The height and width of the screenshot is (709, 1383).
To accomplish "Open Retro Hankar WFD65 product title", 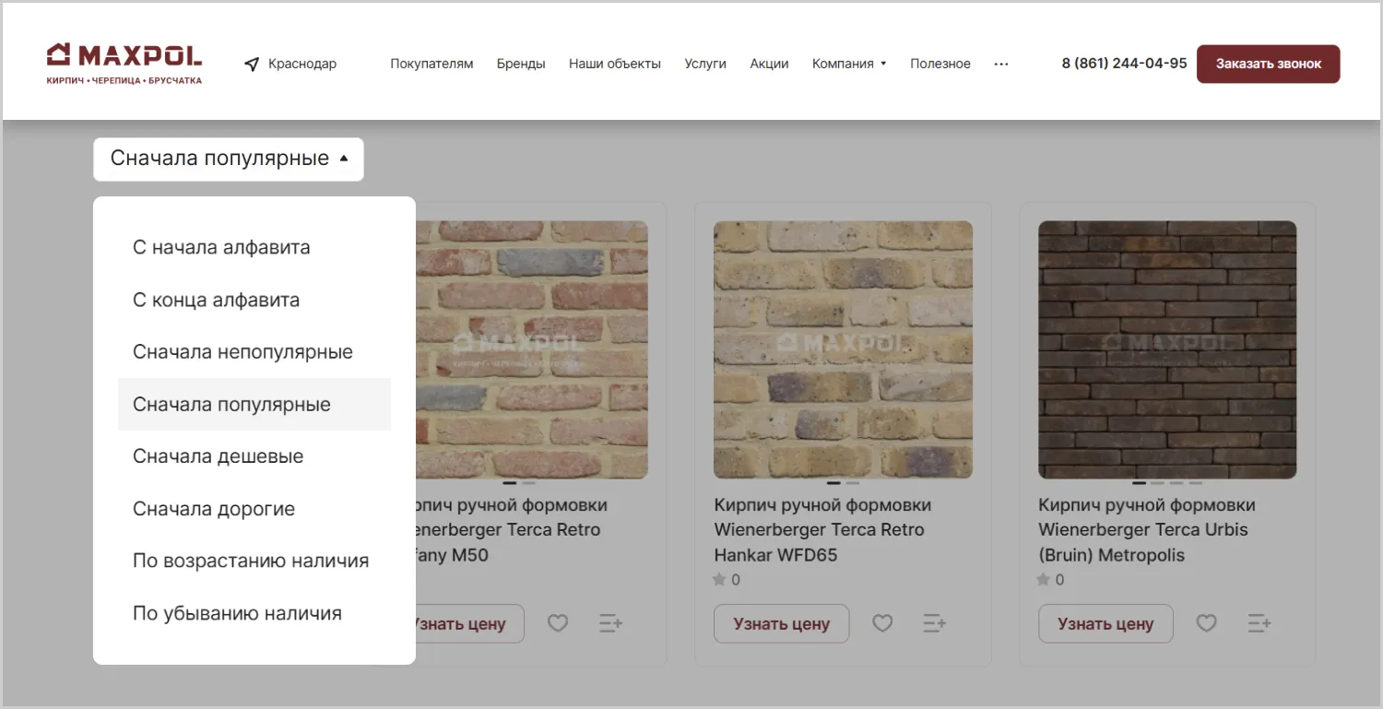I will pos(822,530).
